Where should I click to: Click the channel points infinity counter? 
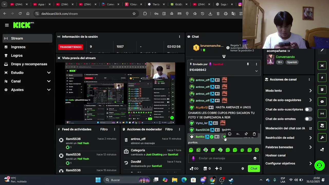pos(194,169)
